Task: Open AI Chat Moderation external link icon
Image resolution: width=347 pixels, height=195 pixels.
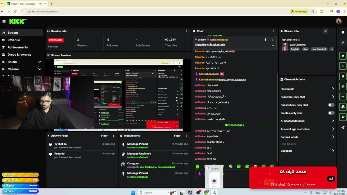Action: pyautogui.click(x=333, y=121)
